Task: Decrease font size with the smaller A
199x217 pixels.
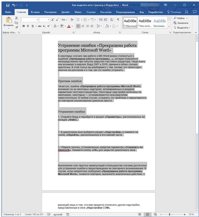Action: [x=57, y=20]
